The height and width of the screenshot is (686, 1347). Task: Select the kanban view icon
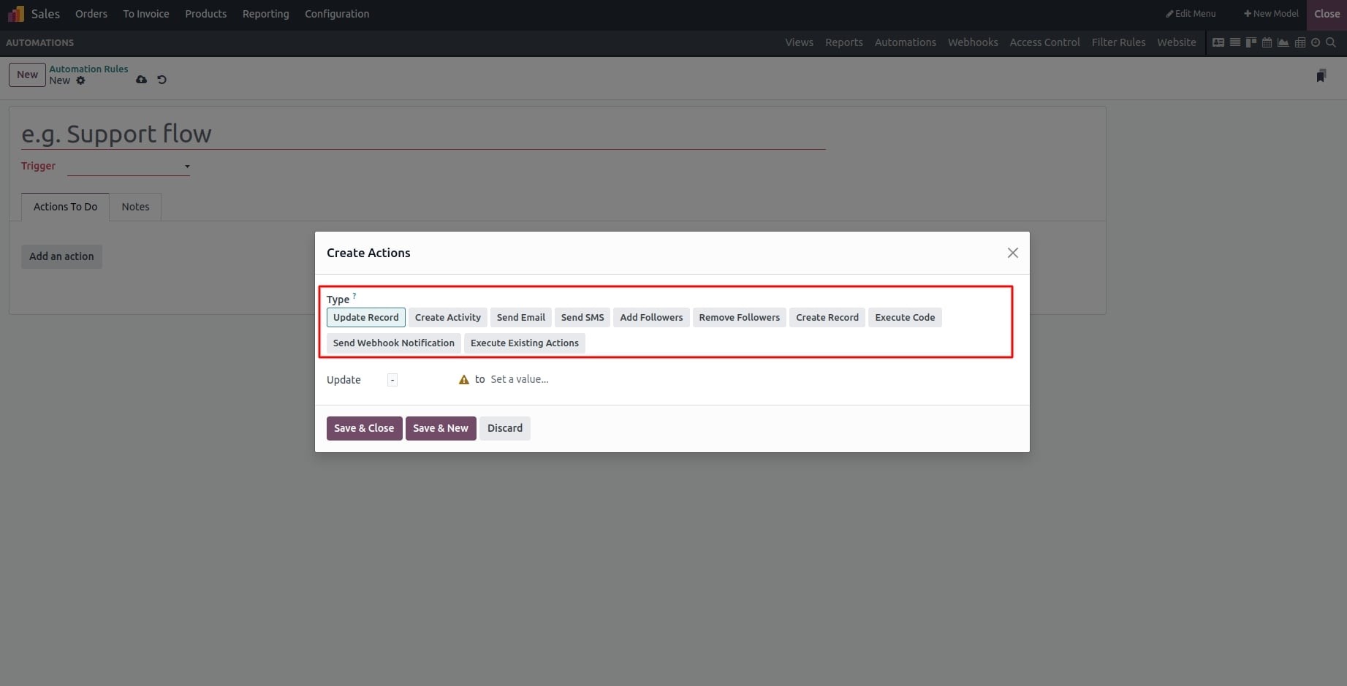tap(1251, 42)
